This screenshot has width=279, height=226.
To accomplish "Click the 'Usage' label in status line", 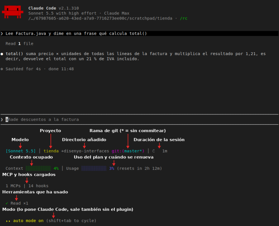I will (x=73, y=169).
